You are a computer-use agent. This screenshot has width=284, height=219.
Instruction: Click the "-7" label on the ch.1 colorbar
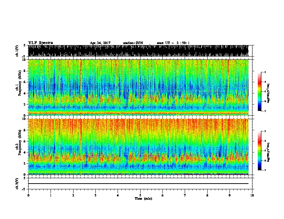tap(265, 111)
